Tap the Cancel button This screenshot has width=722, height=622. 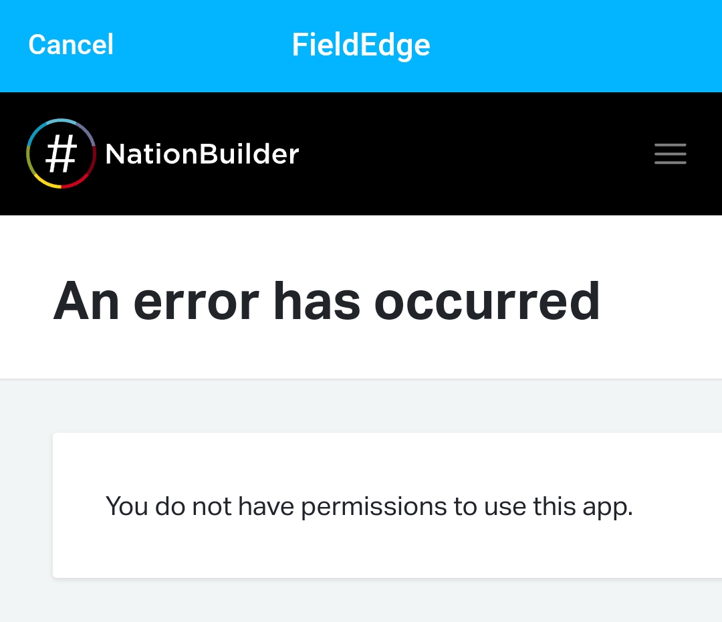coord(71,45)
